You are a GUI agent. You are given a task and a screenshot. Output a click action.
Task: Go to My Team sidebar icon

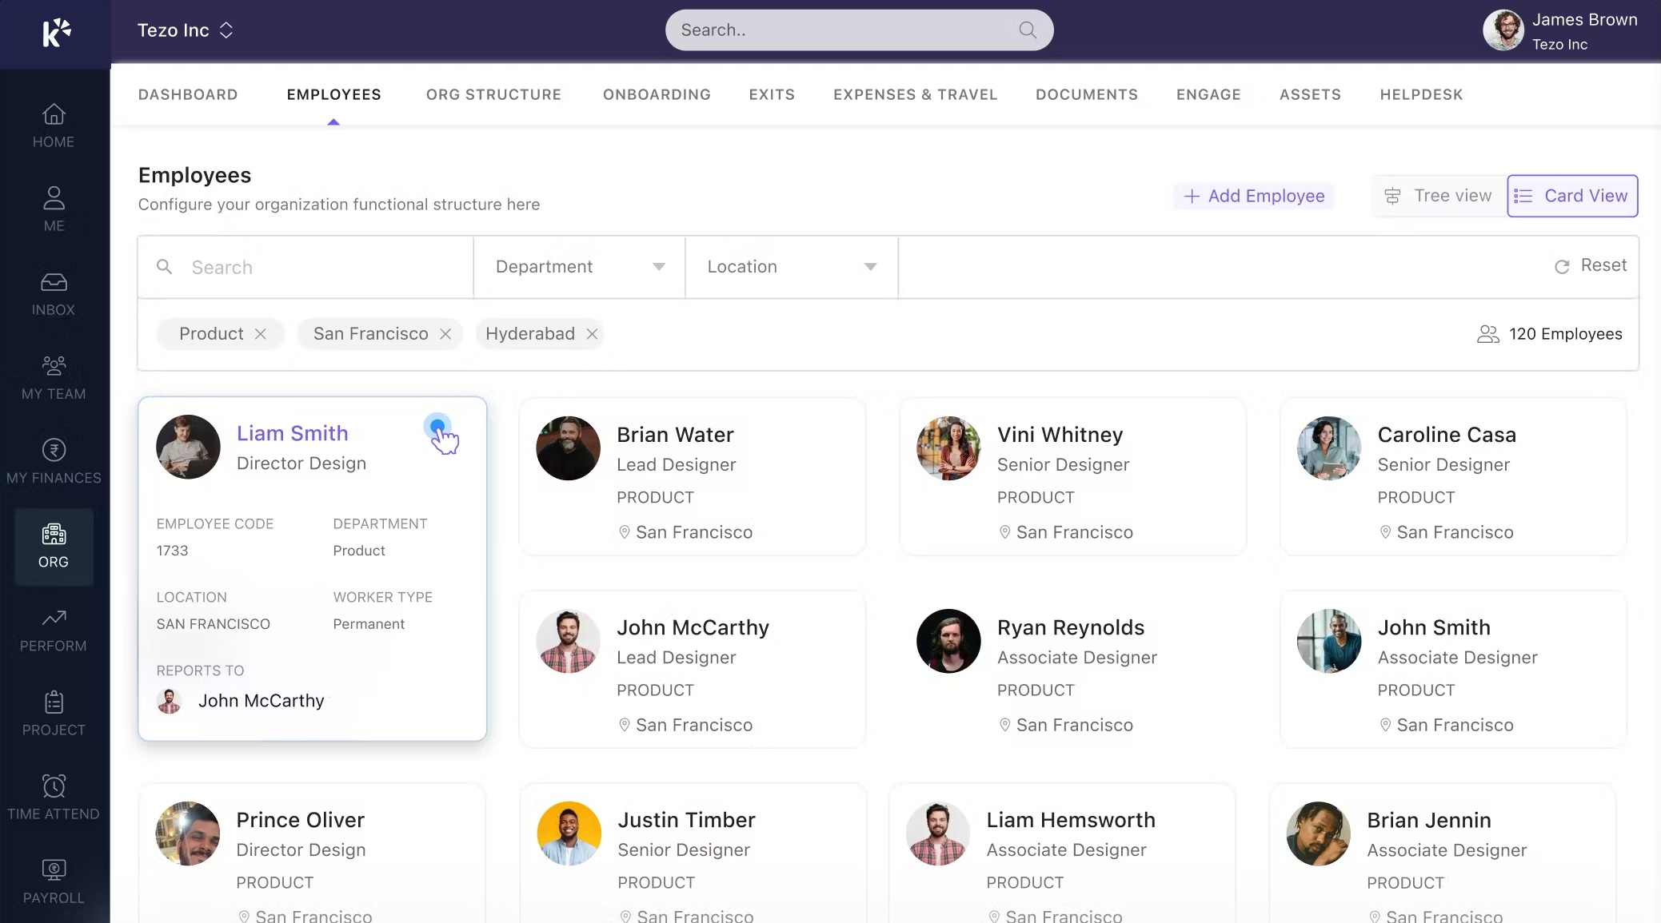54,366
